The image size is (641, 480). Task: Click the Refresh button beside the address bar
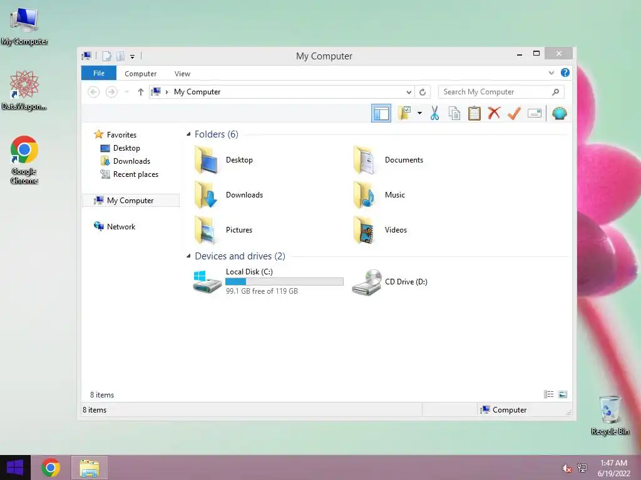pos(423,92)
